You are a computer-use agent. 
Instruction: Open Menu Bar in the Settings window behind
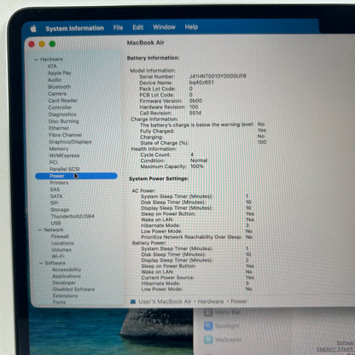pyautogui.click(x=223, y=312)
